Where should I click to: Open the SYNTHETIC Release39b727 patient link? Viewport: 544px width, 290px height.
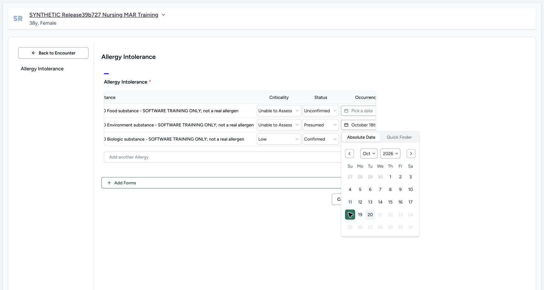coord(94,15)
